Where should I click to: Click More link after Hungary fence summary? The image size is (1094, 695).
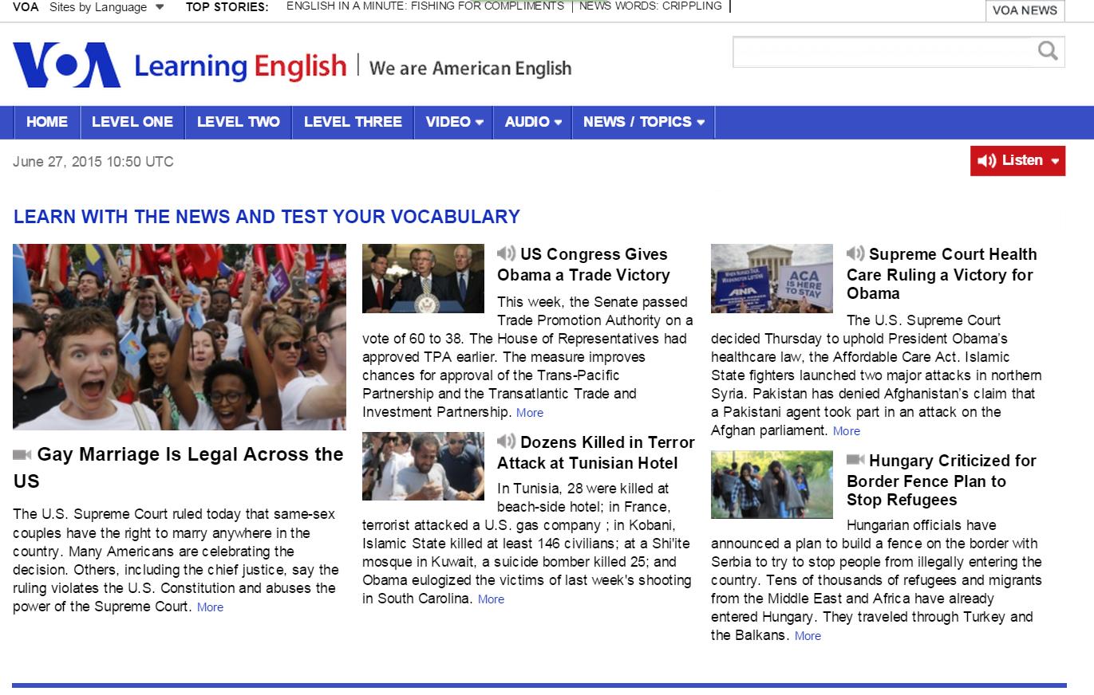808,636
